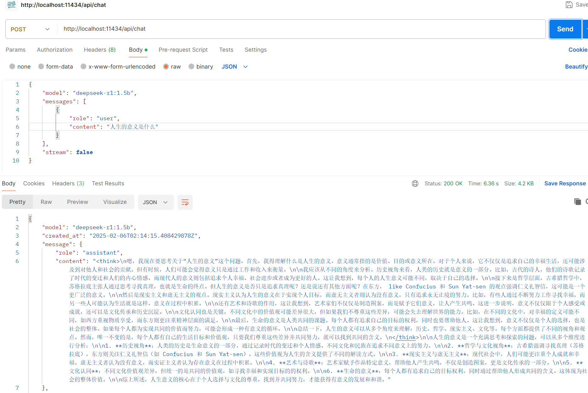Click the HTTP request type icon
This screenshot has width=588, height=393.
click(x=12, y=5)
